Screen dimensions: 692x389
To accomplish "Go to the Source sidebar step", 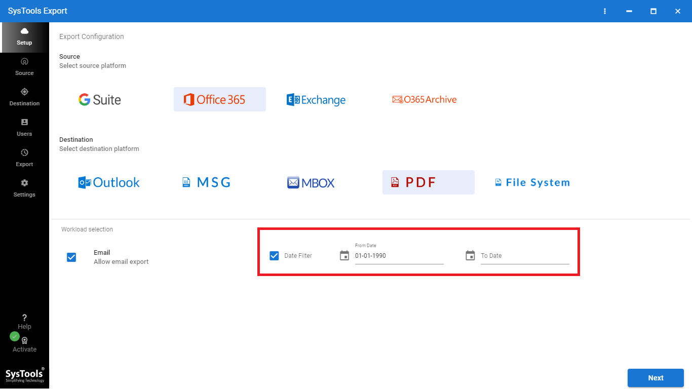I will click(x=24, y=67).
